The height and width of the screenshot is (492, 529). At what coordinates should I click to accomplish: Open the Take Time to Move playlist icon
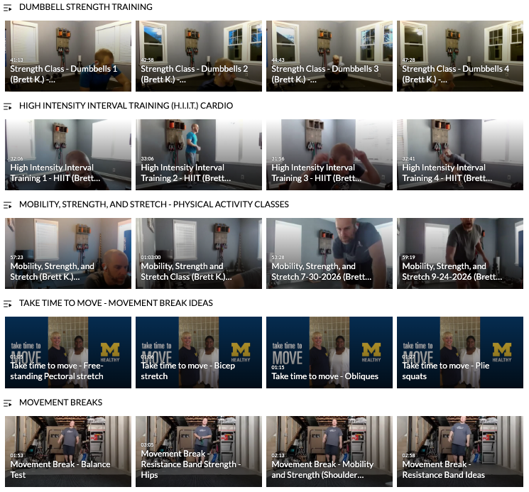pos(7,303)
